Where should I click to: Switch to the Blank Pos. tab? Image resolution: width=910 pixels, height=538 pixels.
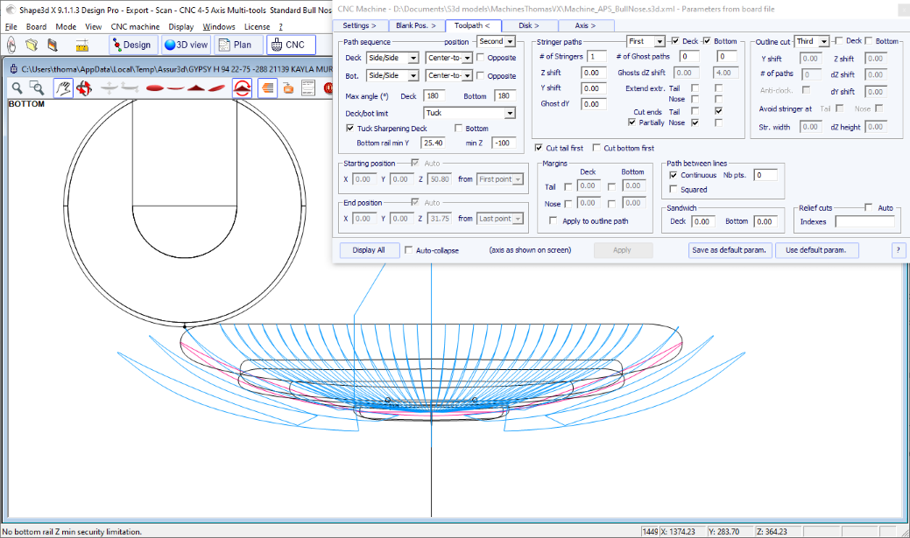(415, 25)
